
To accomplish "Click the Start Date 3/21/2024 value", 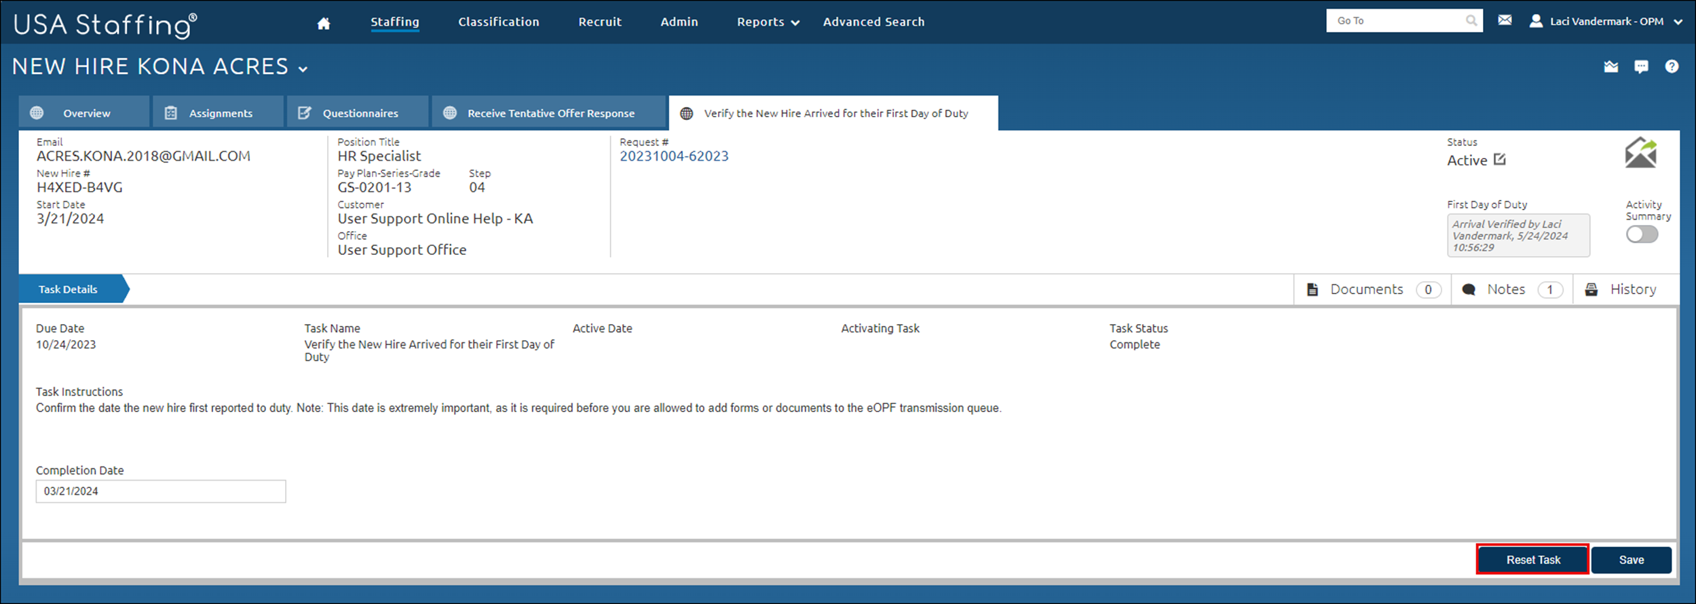I will pyautogui.click(x=70, y=219).
